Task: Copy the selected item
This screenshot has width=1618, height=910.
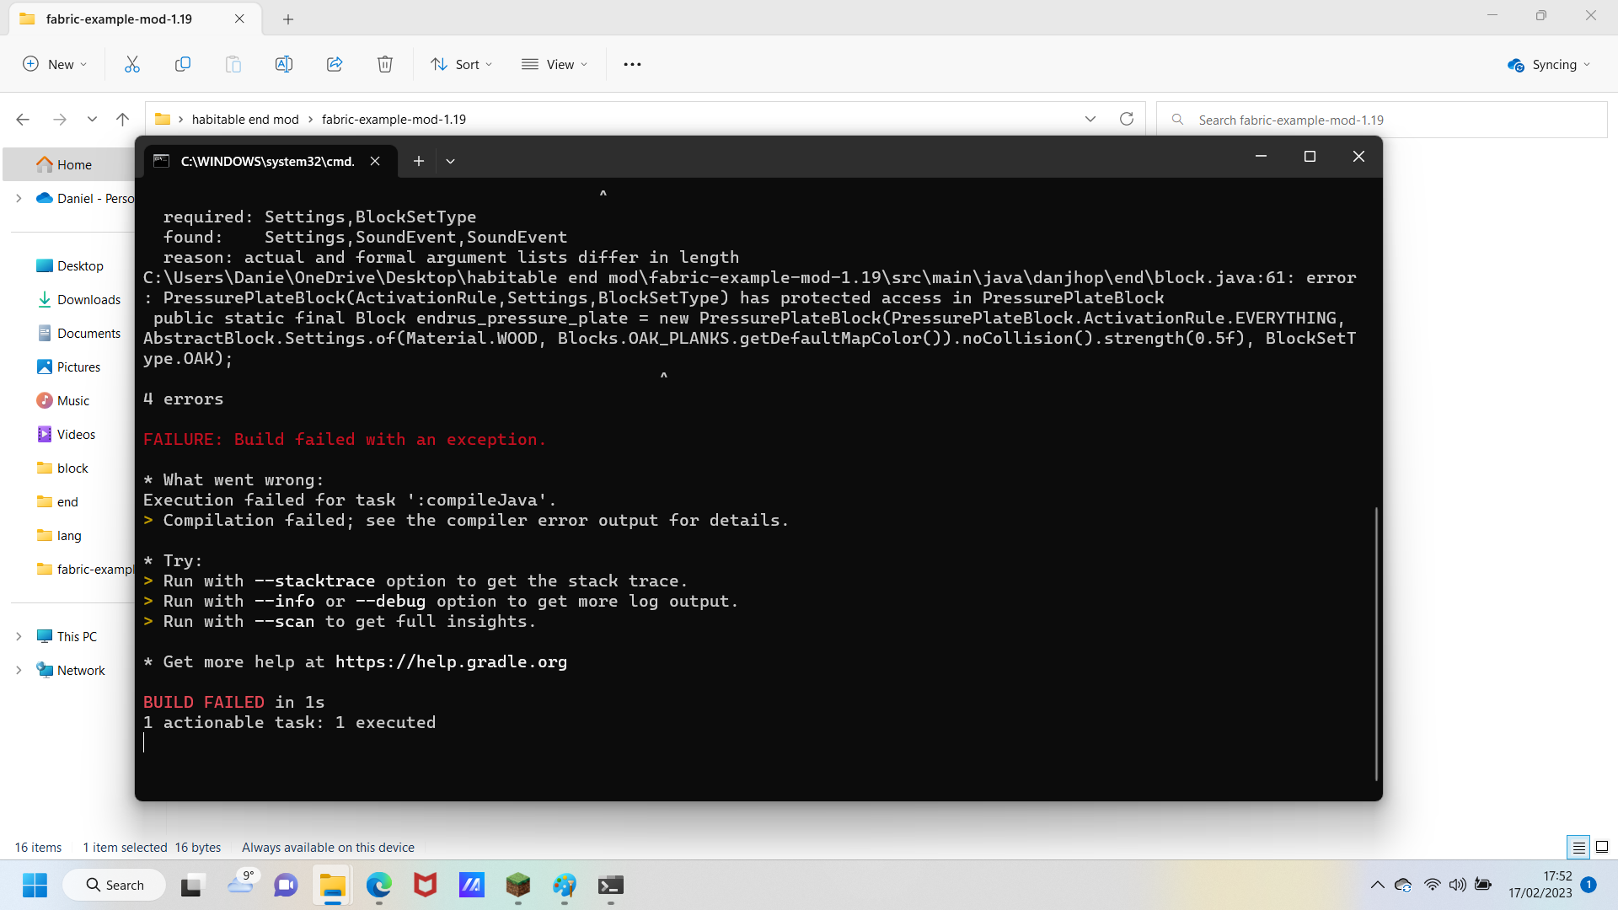Action: [x=183, y=64]
